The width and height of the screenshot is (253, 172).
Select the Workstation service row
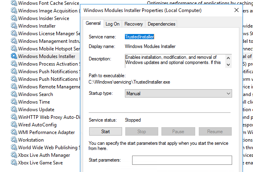(x=31, y=140)
